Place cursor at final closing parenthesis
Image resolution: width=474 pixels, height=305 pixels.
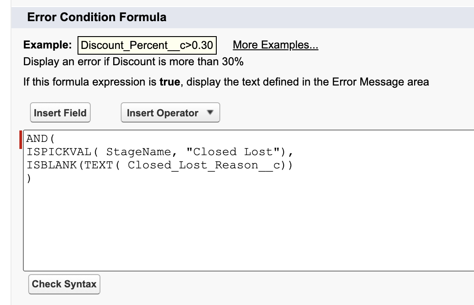[29, 179]
